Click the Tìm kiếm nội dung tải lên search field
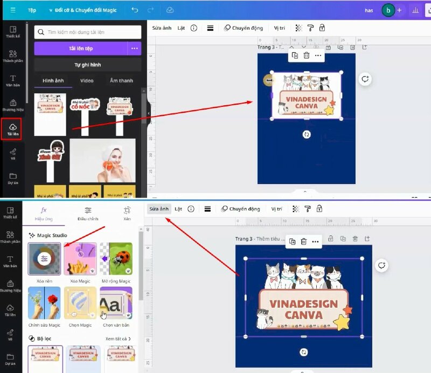This screenshot has height=373, width=431. (x=87, y=32)
